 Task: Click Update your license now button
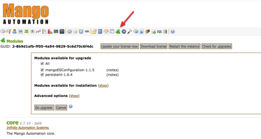(x=120, y=46)
